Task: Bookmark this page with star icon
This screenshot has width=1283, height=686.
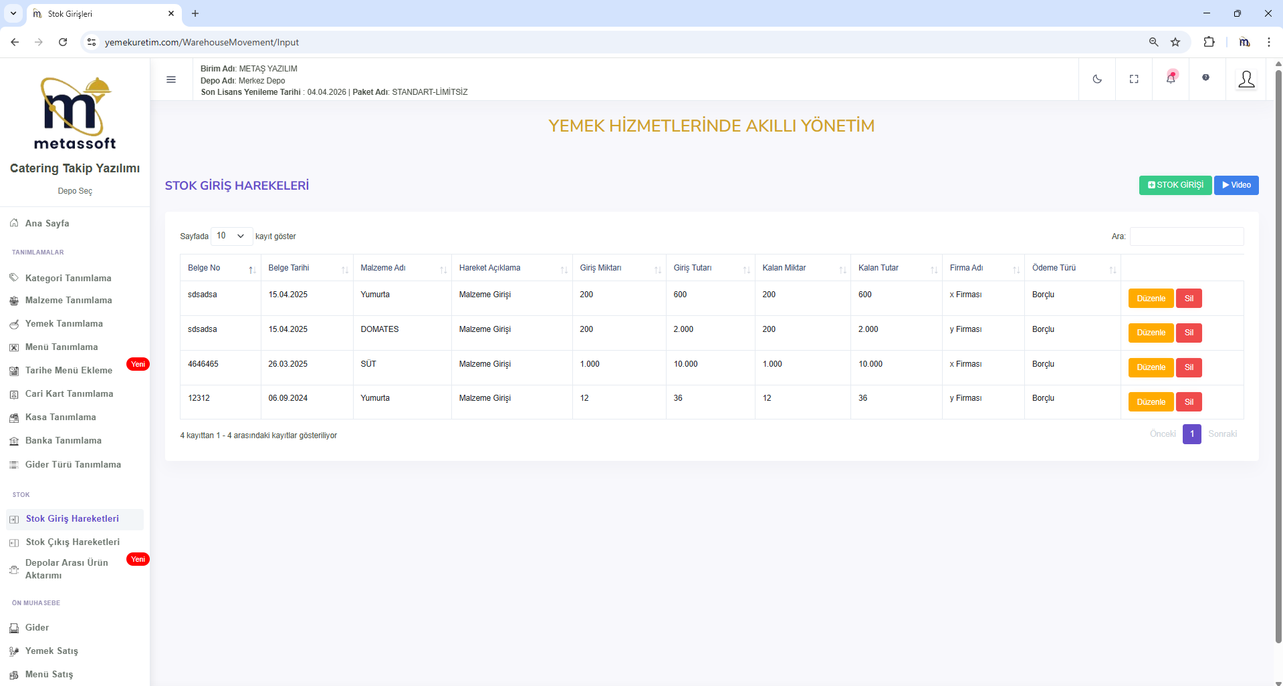Action: (x=1175, y=42)
